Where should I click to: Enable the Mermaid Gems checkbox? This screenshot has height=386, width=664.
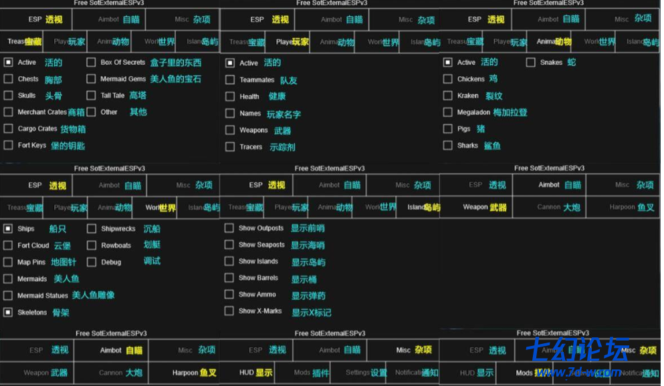coord(91,79)
